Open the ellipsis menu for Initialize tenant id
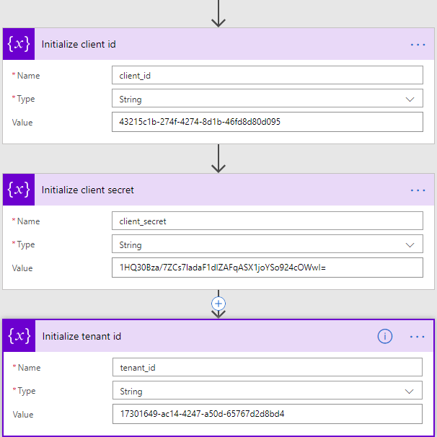 click(418, 336)
